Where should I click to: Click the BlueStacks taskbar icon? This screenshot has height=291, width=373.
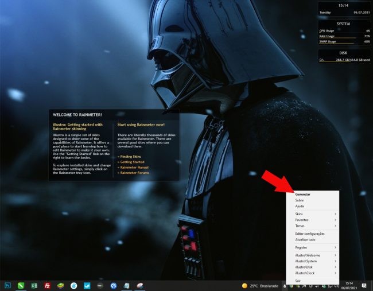click(x=60, y=285)
